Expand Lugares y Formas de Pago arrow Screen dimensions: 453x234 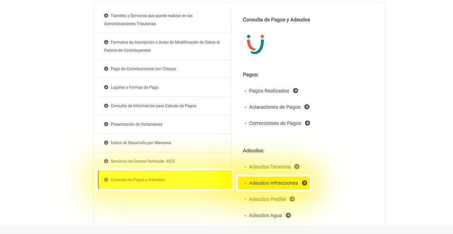pos(106,87)
